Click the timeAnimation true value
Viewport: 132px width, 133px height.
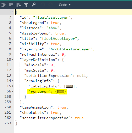click(61, 108)
